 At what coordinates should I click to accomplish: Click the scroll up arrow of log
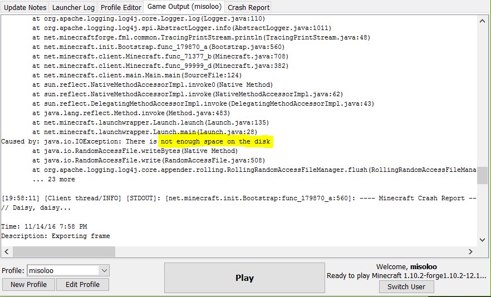[x=482, y=21]
